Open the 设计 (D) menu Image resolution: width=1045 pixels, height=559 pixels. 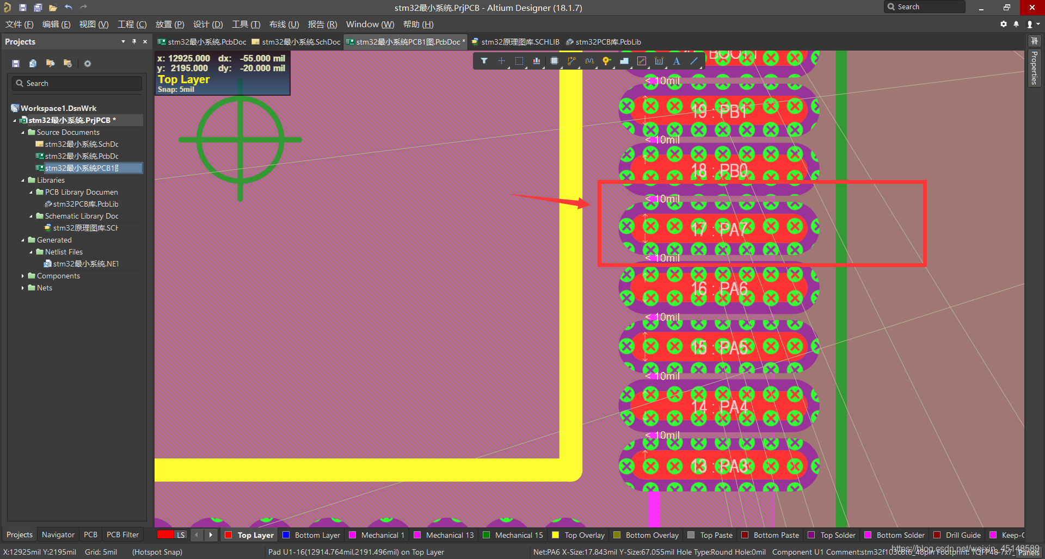click(207, 24)
